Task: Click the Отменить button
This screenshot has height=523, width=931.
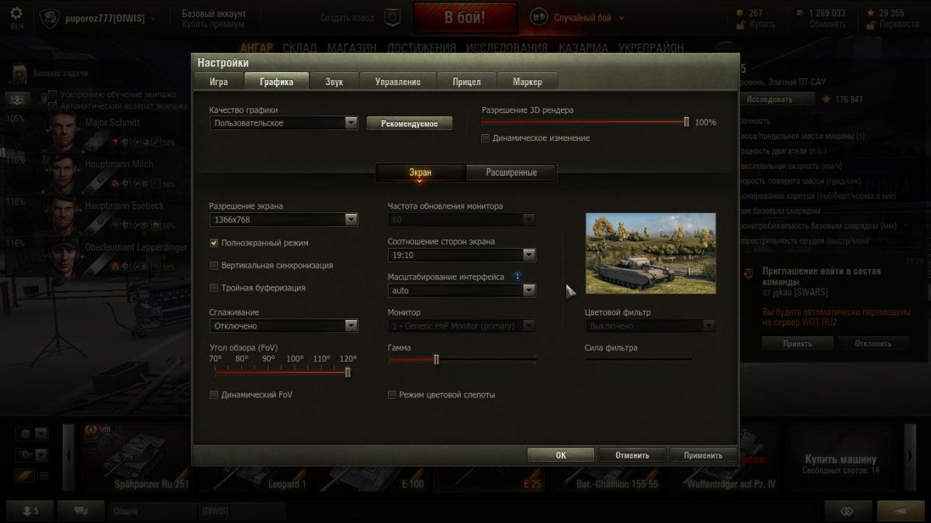Action: 632,455
